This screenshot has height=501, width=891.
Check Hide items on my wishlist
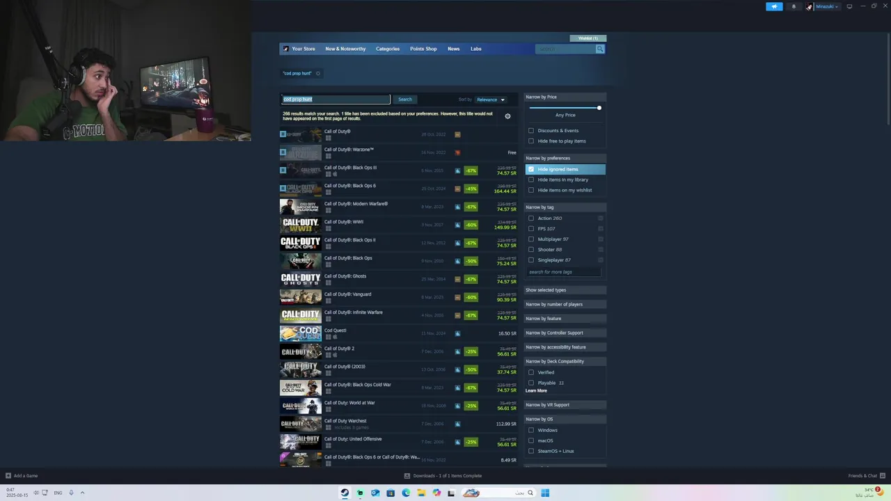pos(531,190)
